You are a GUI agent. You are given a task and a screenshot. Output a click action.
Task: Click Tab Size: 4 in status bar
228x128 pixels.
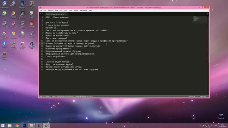click(192, 96)
